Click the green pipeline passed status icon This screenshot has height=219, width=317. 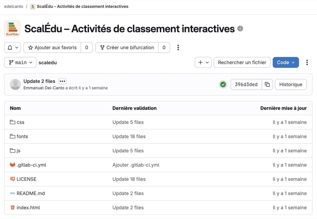(223, 84)
